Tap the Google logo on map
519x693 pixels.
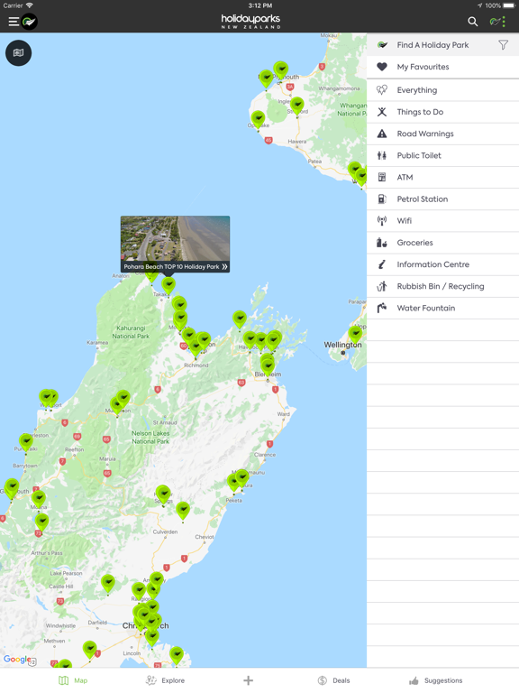[17, 660]
